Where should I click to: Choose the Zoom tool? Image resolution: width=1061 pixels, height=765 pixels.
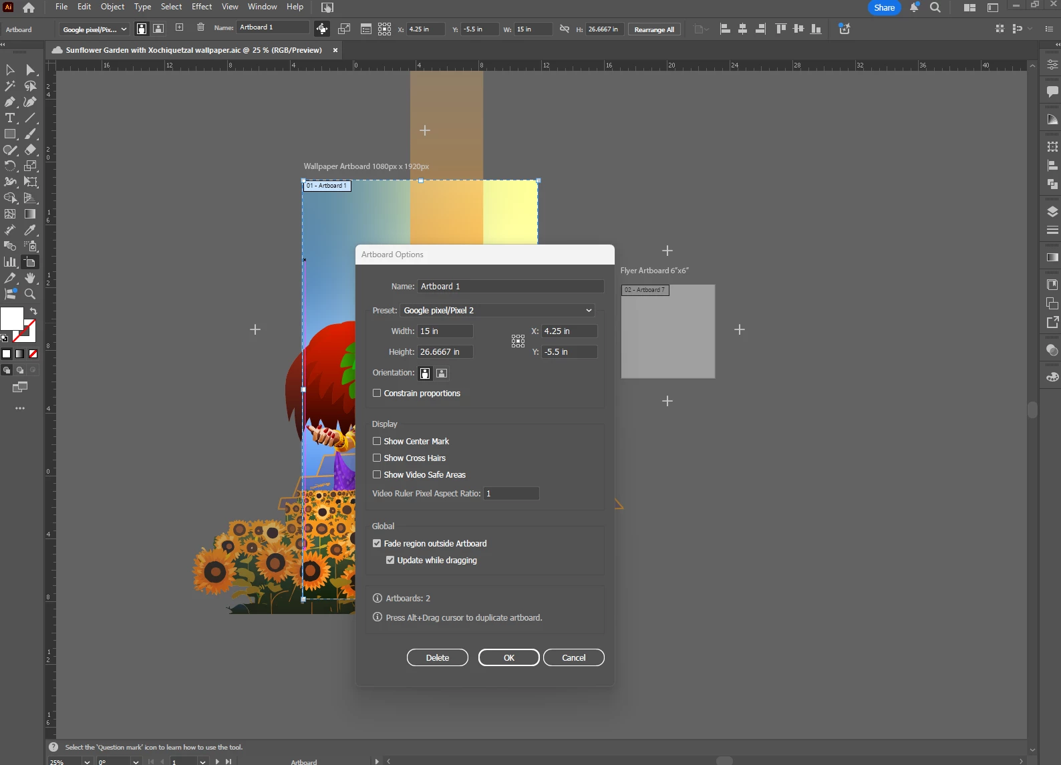[30, 294]
